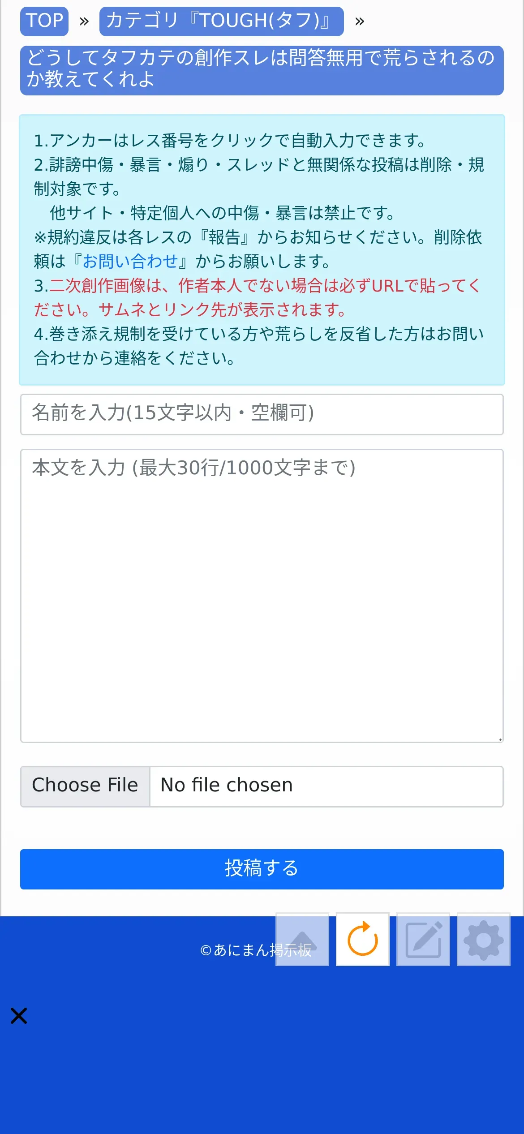The image size is (524, 1134).
Task: Open the カテゴリ『TOUGH(タフ)』 breadcrumb
Action: [x=222, y=21]
